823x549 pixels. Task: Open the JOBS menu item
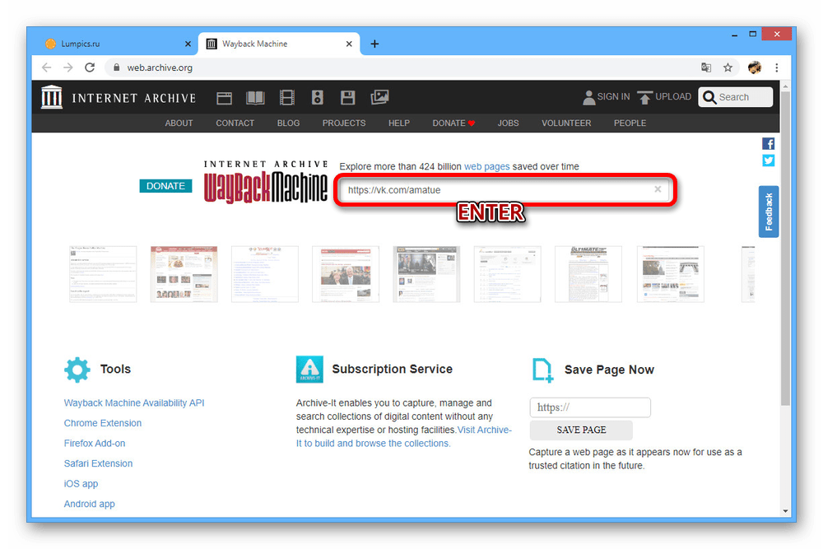tap(508, 123)
